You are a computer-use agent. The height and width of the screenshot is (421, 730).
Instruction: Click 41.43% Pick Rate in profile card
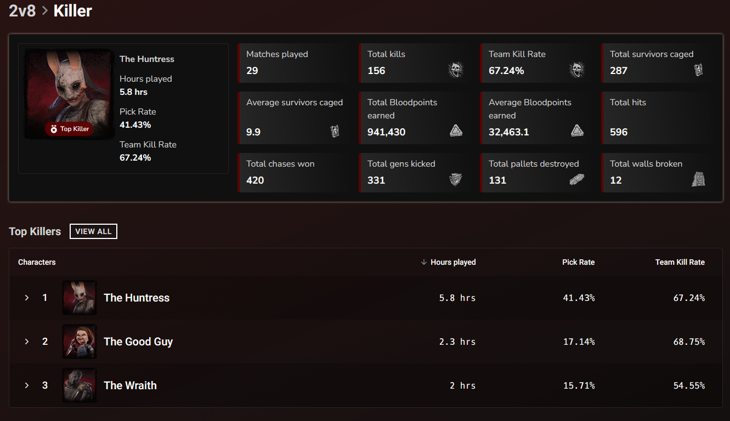point(135,125)
